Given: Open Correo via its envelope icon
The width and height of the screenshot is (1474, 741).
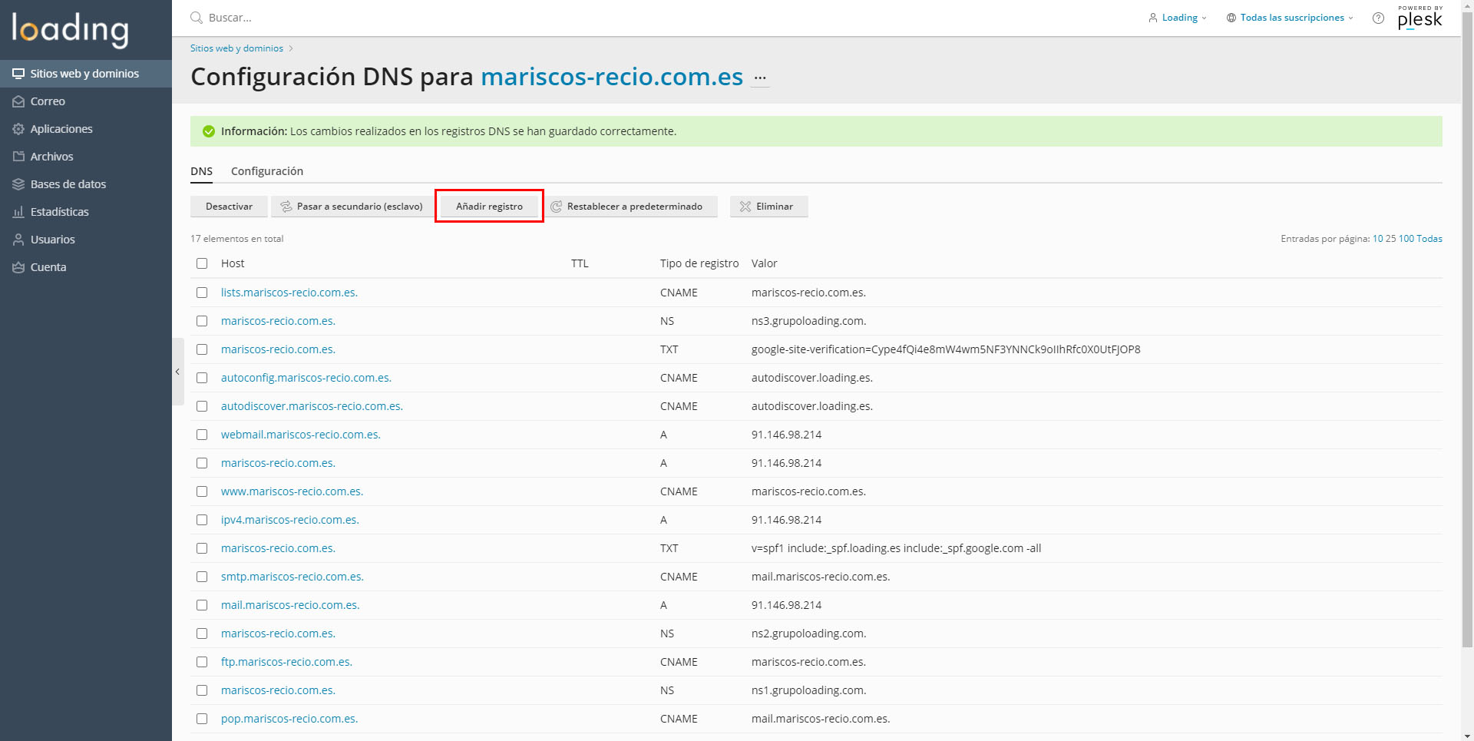Looking at the screenshot, I should coord(18,101).
